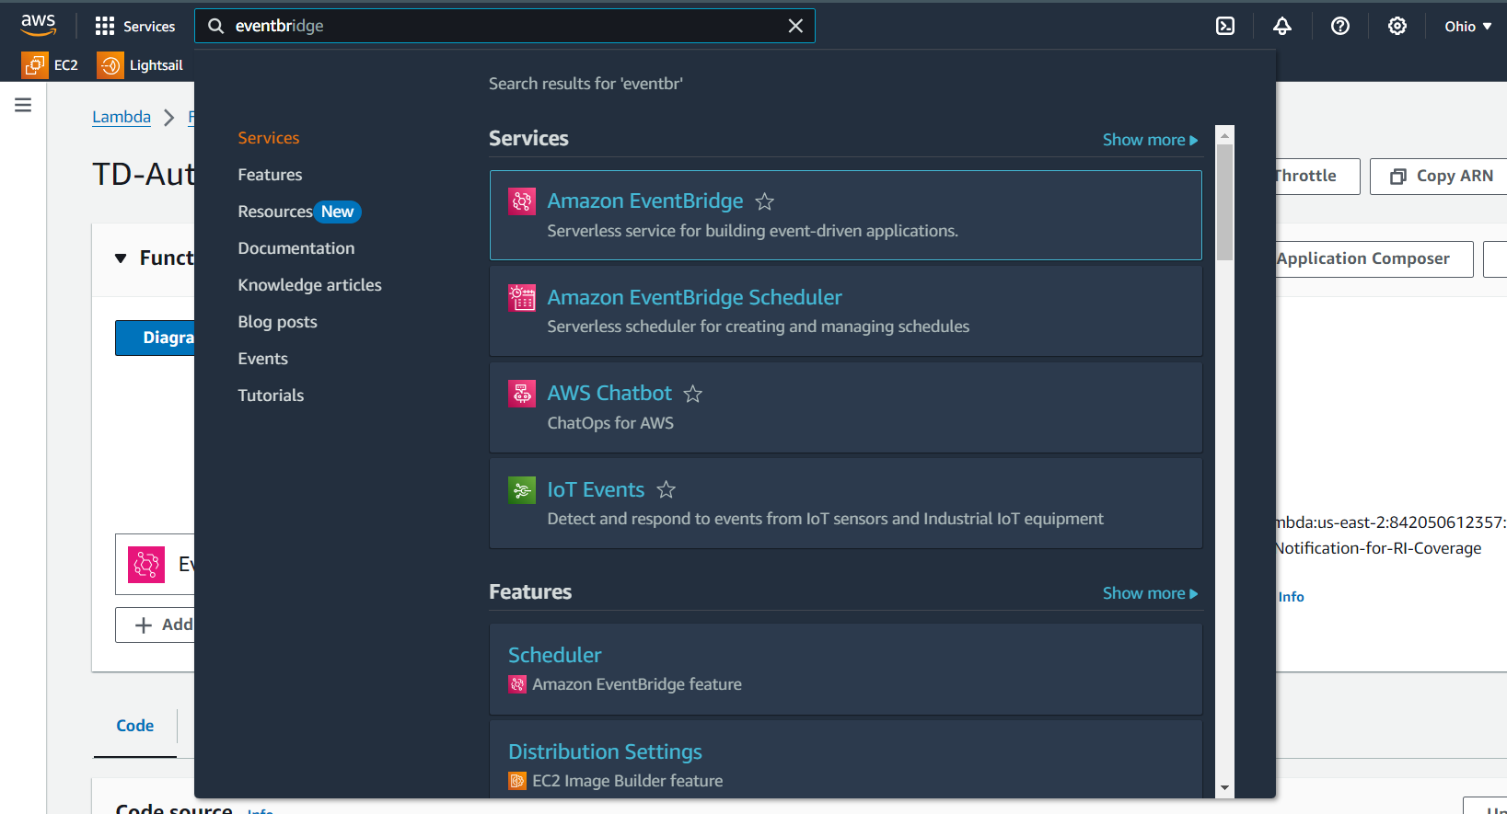1507x814 pixels.
Task: Select the Features search category
Action: click(270, 175)
